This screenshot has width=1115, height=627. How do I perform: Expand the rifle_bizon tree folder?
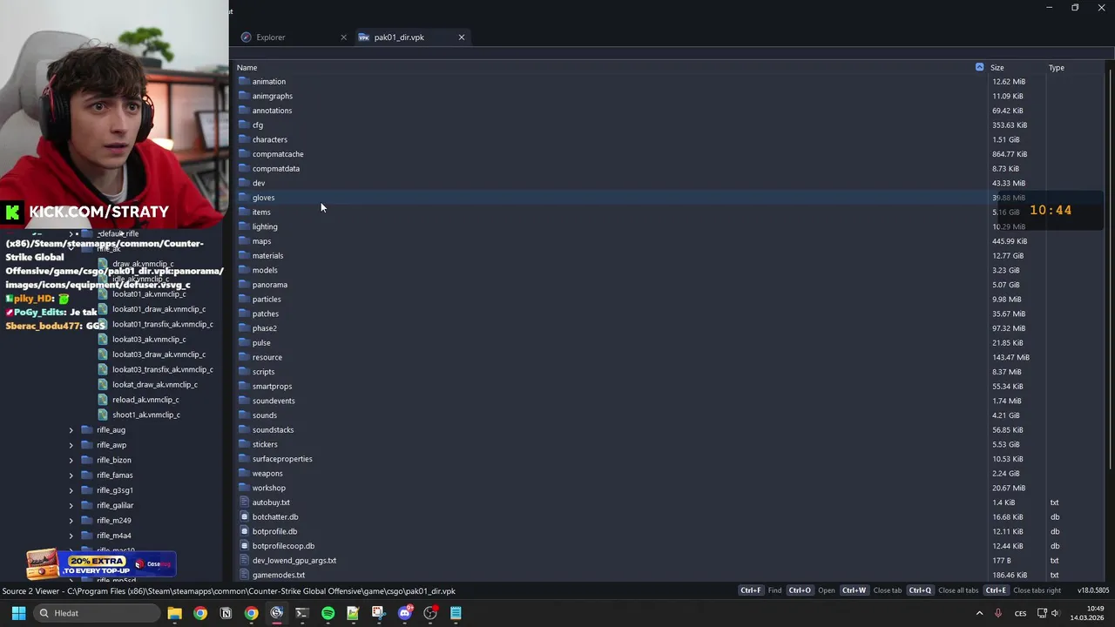click(71, 460)
